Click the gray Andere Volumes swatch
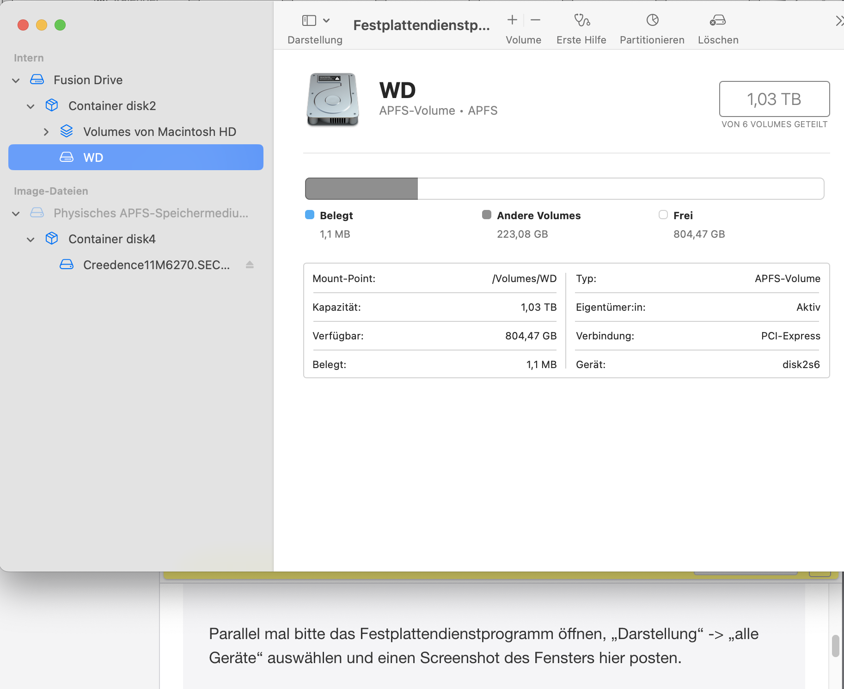This screenshot has width=844, height=689. (486, 215)
